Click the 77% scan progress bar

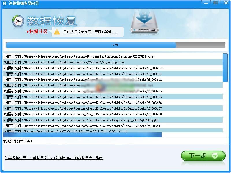(115, 45)
